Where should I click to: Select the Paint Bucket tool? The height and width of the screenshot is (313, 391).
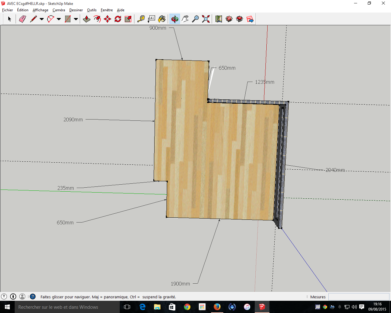[162, 19]
